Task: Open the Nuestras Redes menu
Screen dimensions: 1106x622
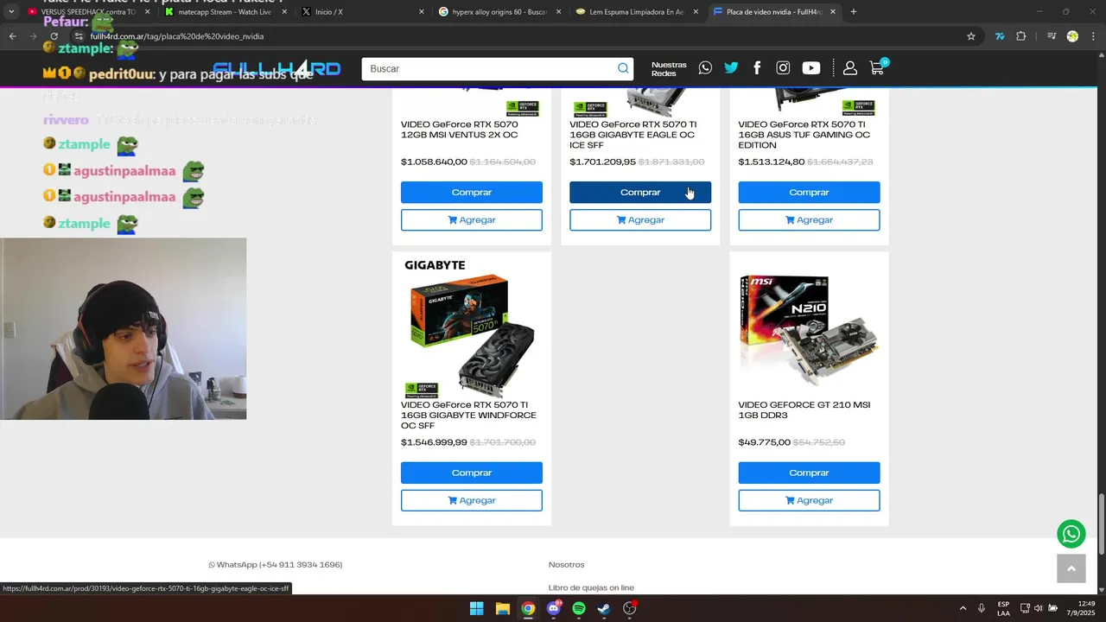Action: coord(669,69)
